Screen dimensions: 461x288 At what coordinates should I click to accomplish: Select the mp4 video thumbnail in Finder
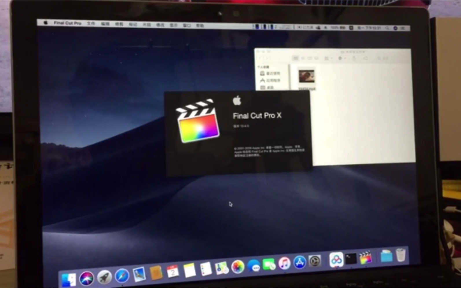[x=306, y=76]
